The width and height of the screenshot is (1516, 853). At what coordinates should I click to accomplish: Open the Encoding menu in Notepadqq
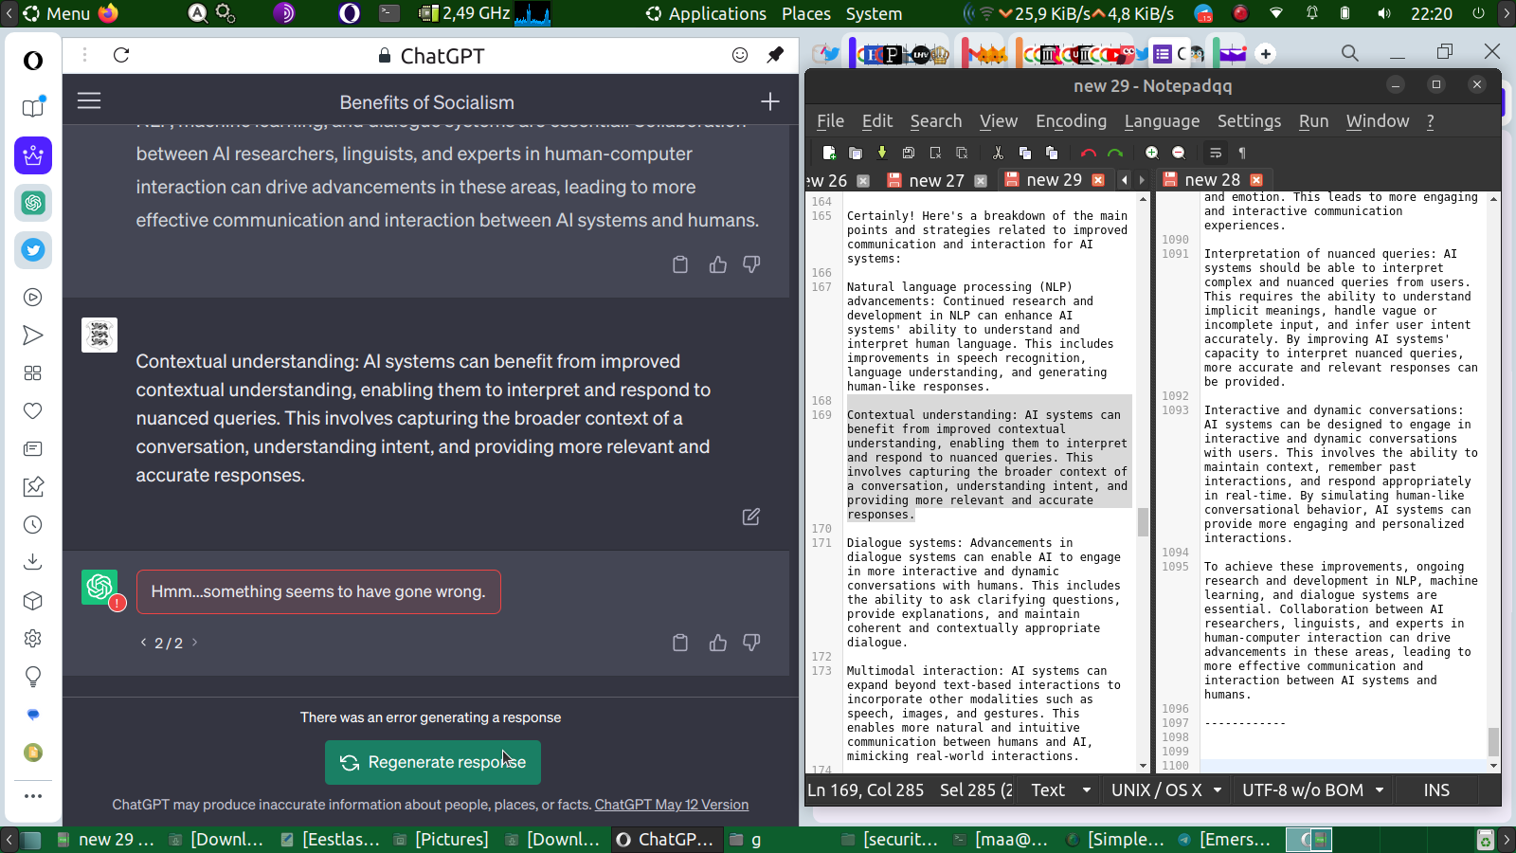click(1071, 121)
